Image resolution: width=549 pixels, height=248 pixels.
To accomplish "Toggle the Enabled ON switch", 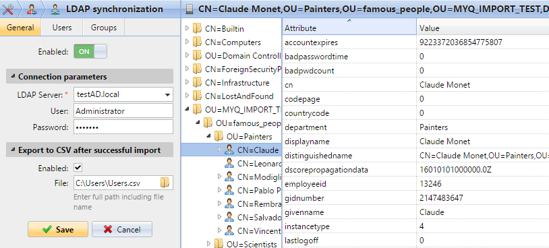I will coord(90,52).
